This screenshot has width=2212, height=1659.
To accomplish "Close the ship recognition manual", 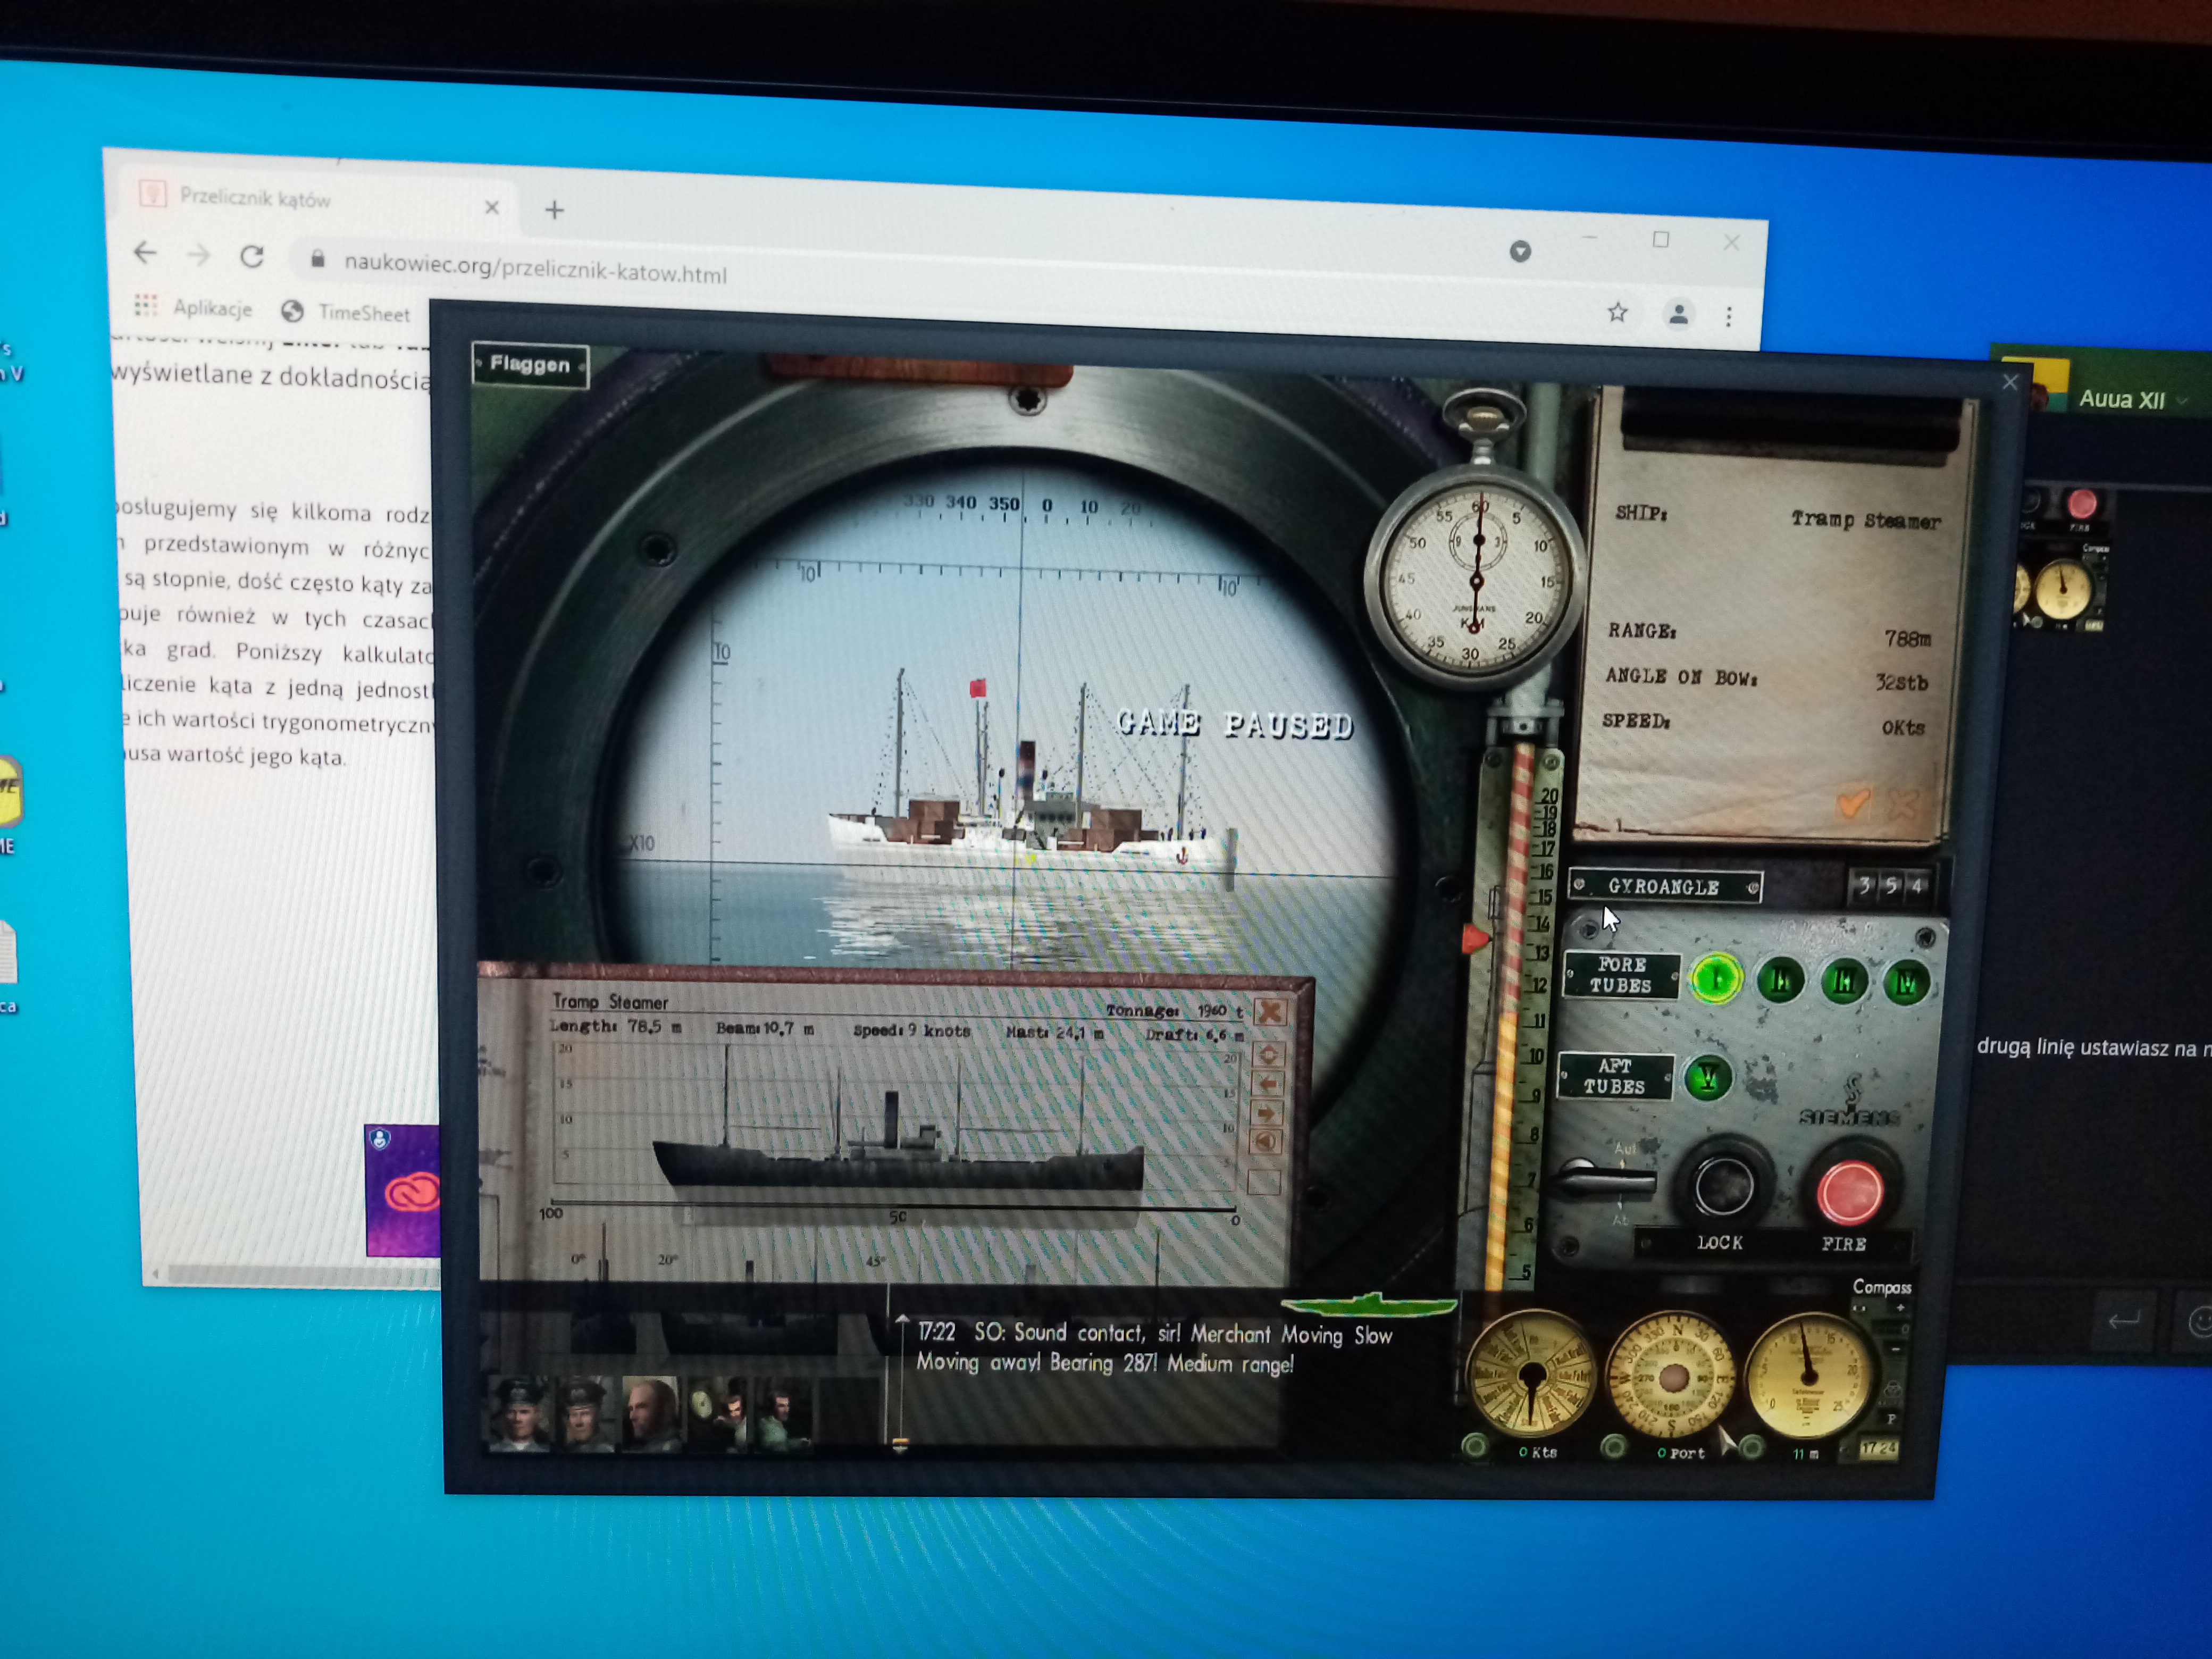I will (x=1269, y=1011).
